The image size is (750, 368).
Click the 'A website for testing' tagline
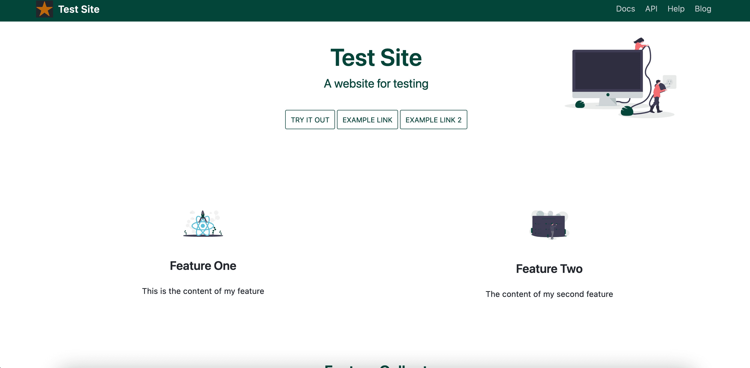pos(376,84)
